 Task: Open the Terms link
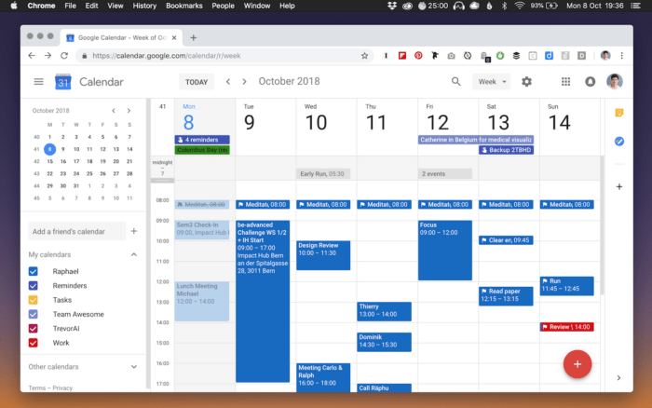37,388
